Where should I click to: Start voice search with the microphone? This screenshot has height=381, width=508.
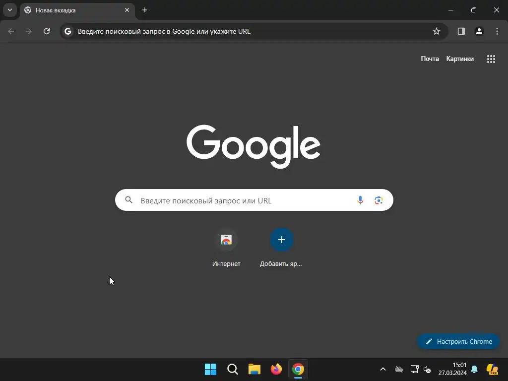coord(360,200)
